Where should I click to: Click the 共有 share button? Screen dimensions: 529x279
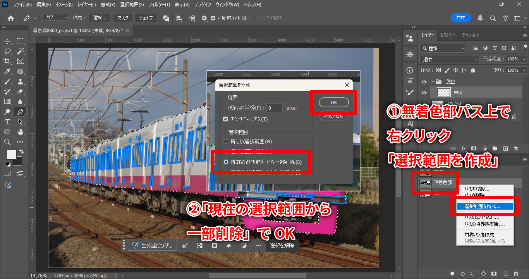coord(460,18)
